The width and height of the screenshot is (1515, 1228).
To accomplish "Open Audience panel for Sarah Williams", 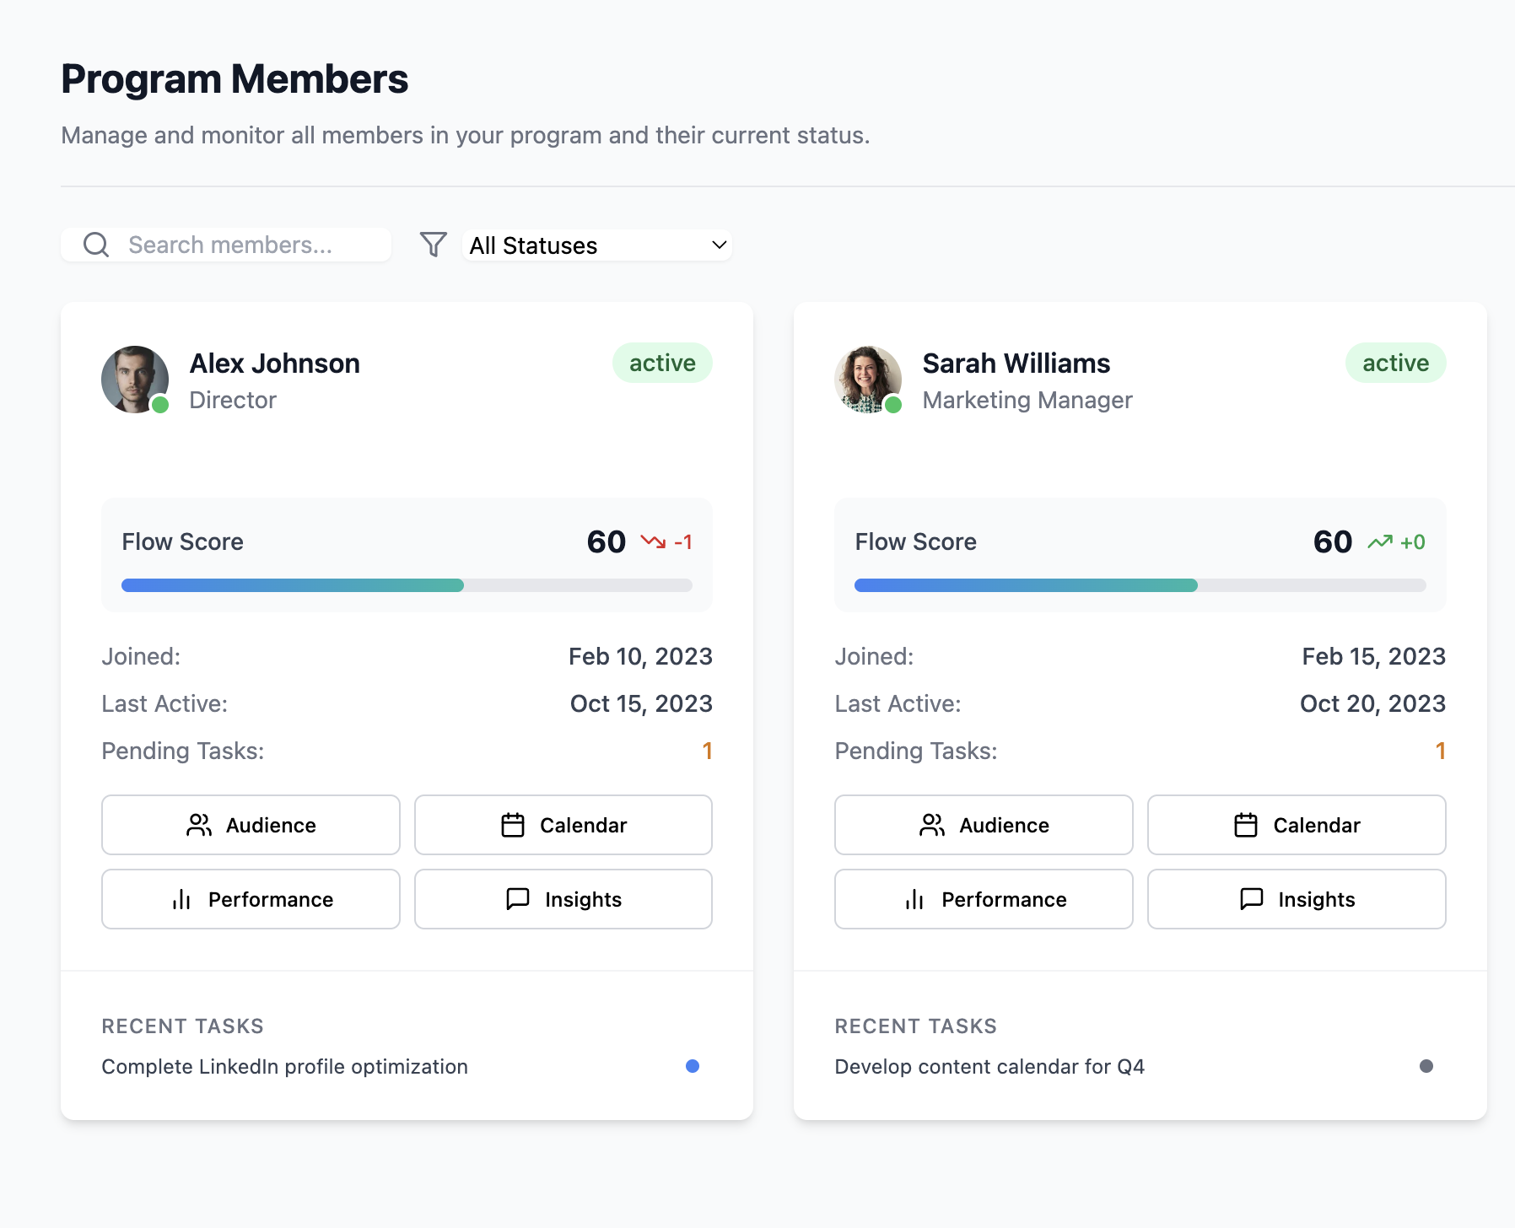I will pyautogui.click(x=984, y=825).
